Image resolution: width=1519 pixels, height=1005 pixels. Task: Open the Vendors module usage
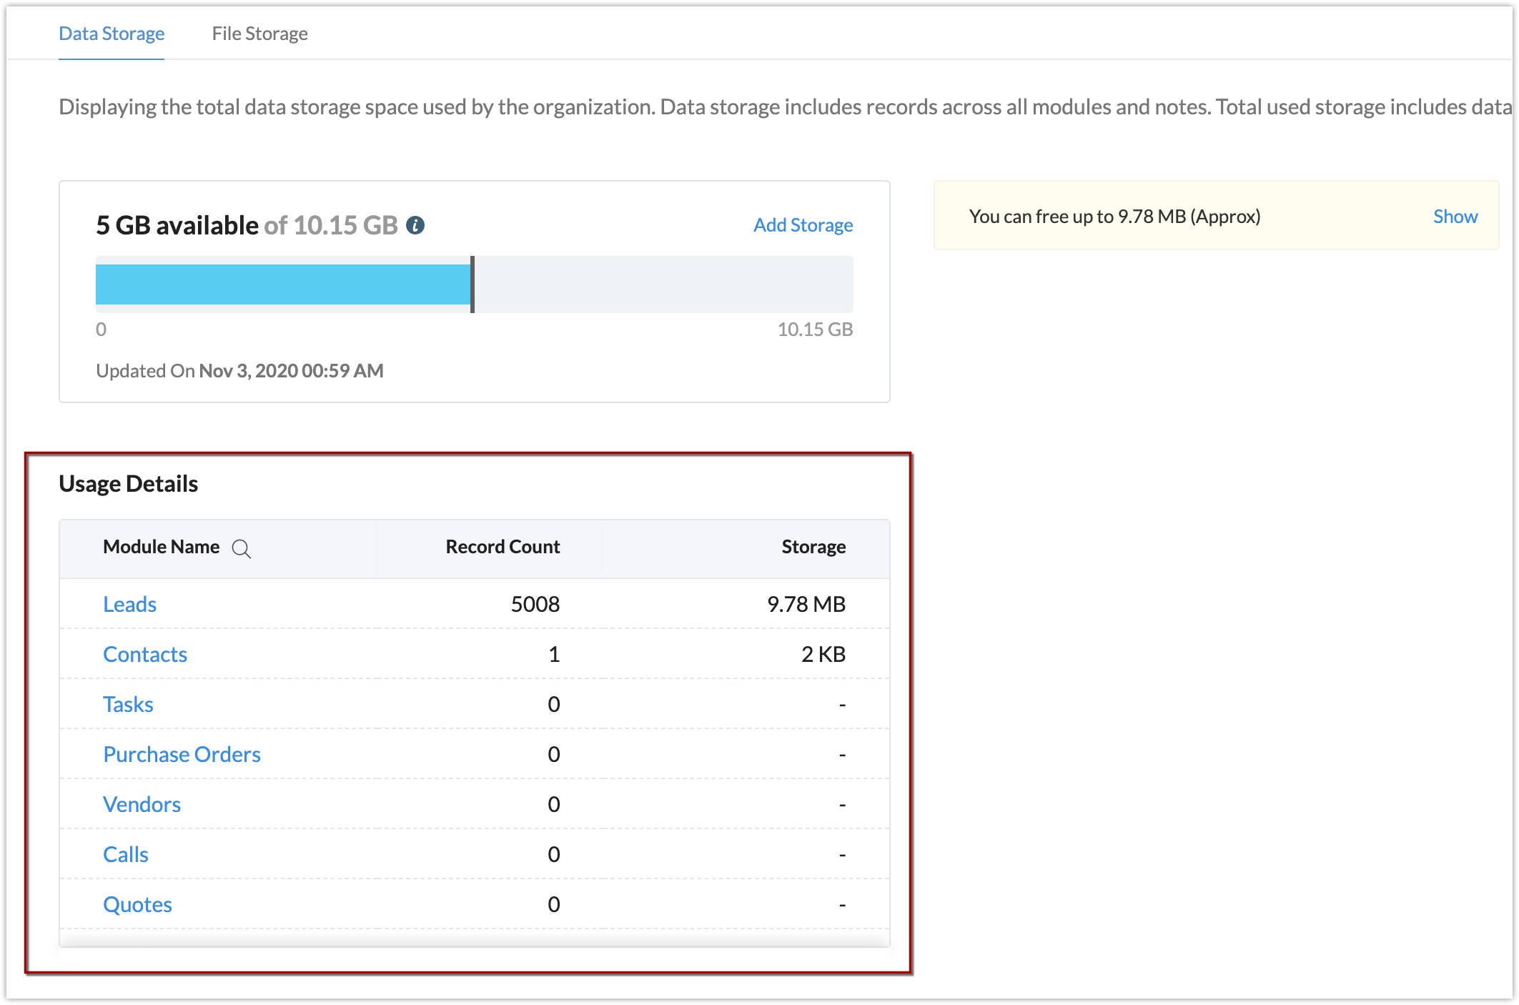coord(142,804)
